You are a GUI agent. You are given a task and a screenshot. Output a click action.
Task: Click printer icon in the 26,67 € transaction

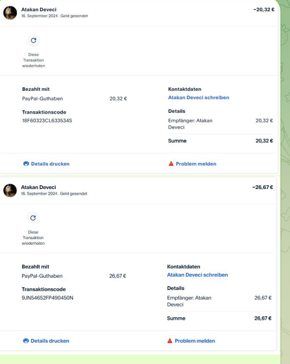pos(26,341)
